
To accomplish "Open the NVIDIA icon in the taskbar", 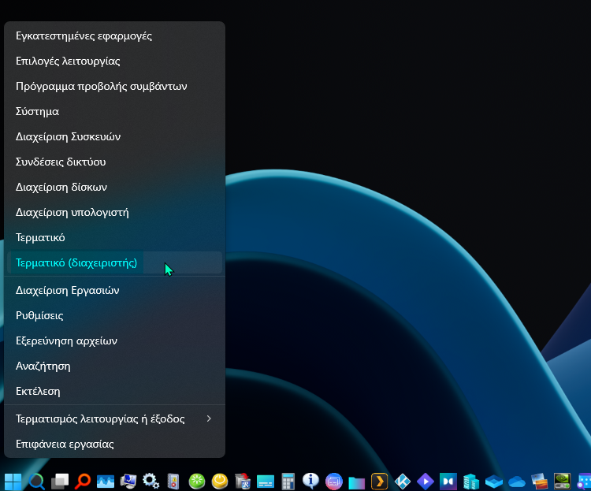I will (x=563, y=480).
